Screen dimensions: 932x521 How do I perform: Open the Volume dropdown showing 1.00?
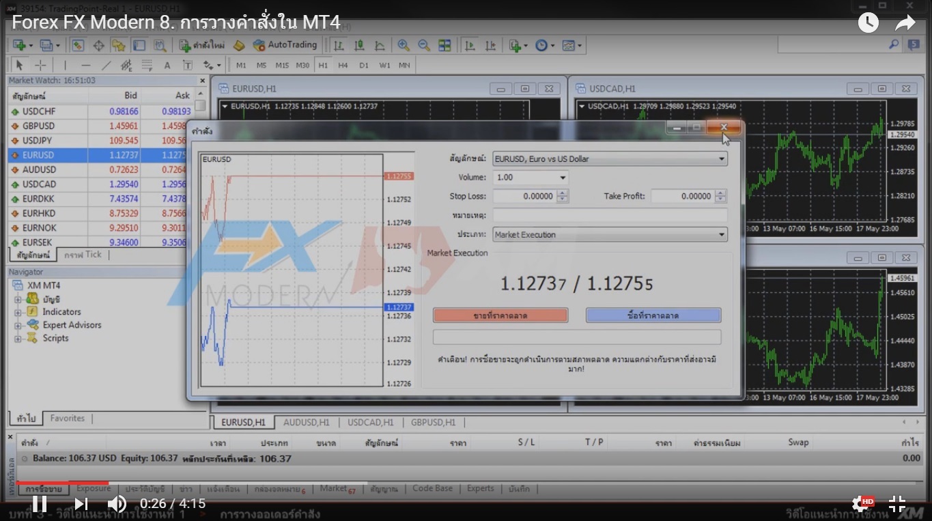pos(563,178)
